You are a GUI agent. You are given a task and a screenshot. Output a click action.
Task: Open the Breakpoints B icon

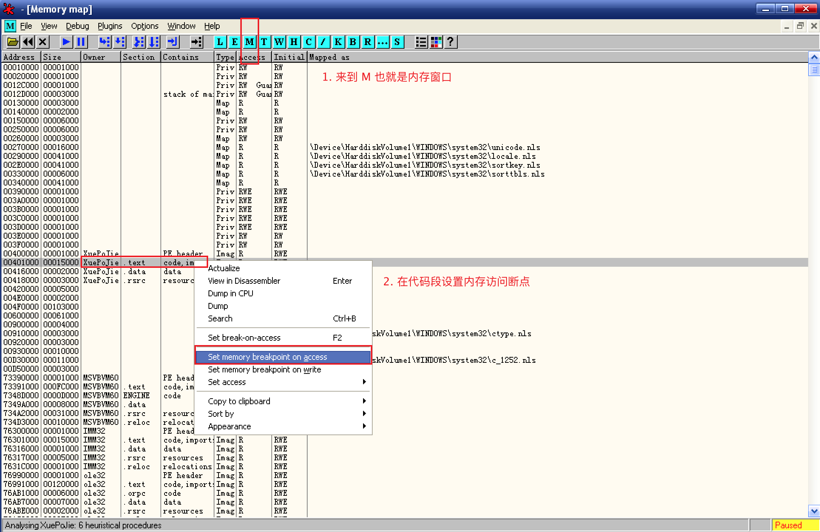pyautogui.click(x=353, y=42)
